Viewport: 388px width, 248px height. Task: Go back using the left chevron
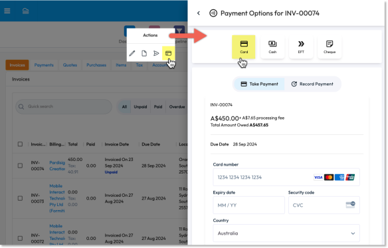coord(199,13)
